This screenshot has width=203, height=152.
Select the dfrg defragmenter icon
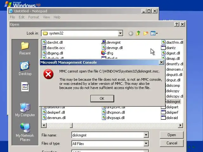[x=104, y=53]
